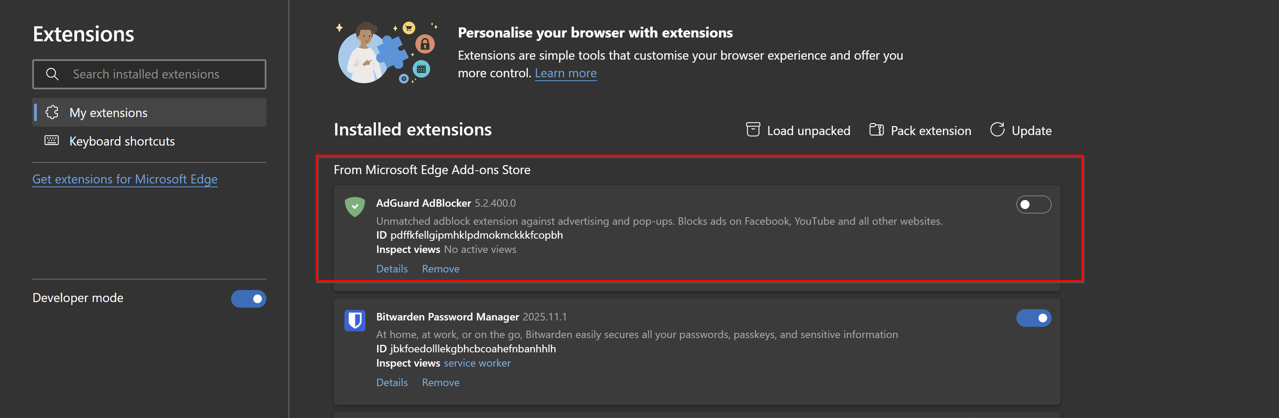Click Load unpacked button
Image resolution: width=1279 pixels, height=418 pixels.
tap(798, 130)
